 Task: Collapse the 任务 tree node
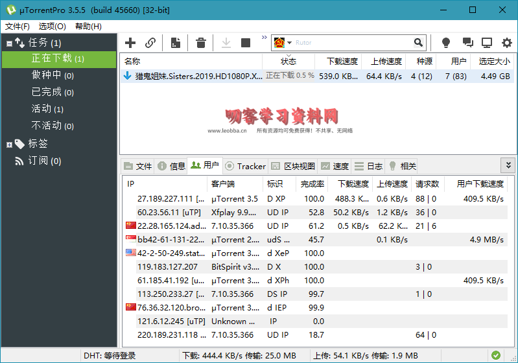click(x=9, y=43)
